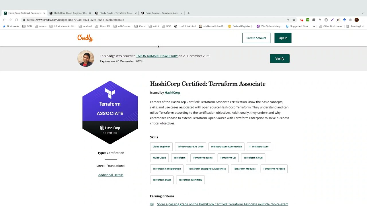The width and height of the screenshot is (367, 206).
Task: Select the Terraform Modules skill tag
Action: click(244, 169)
